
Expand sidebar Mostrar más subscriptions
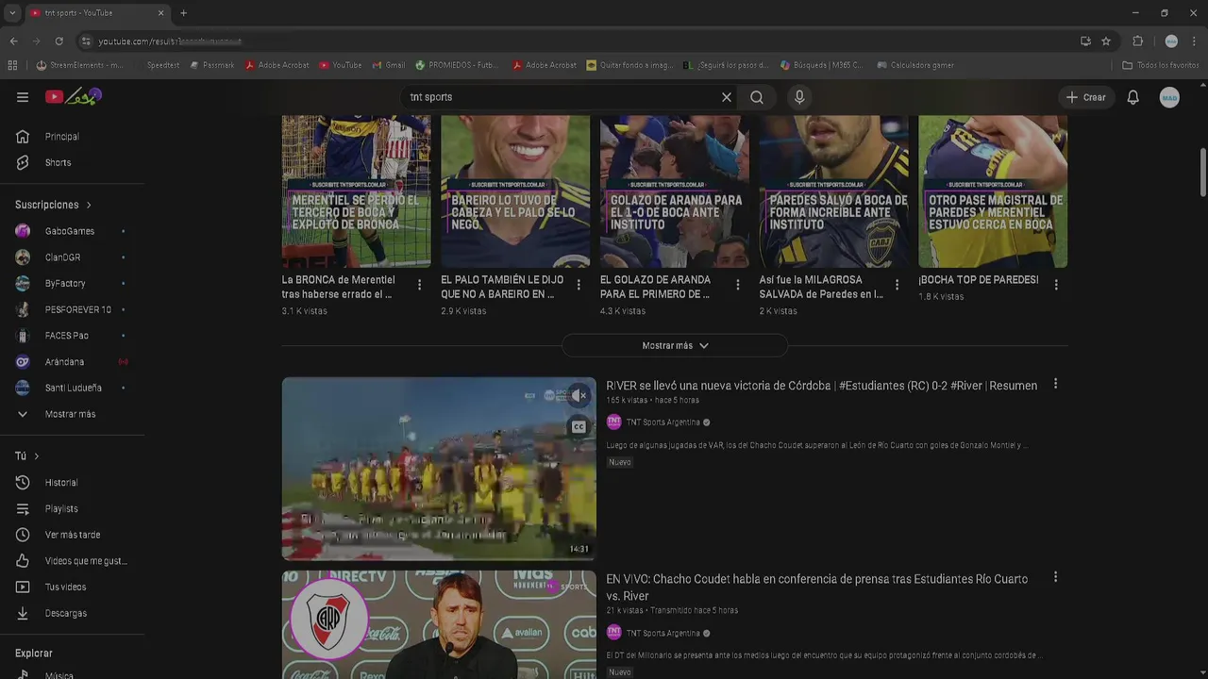(72, 414)
